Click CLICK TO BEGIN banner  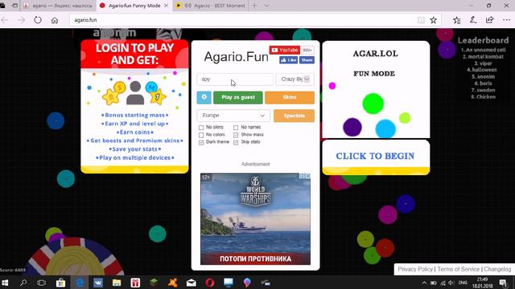[376, 157]
